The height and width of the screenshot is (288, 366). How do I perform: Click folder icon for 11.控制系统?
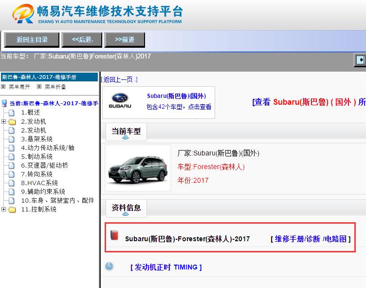(x=12, y=210)
